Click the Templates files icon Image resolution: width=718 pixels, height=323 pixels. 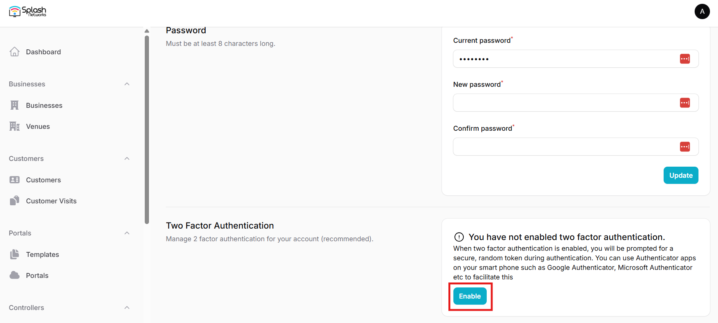(x=15, y=254)
